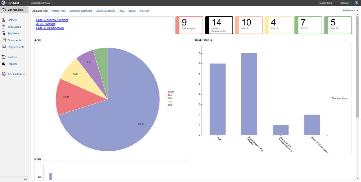Click the Reports bar chart icon
361x182 pixels.
coord(3,64)
